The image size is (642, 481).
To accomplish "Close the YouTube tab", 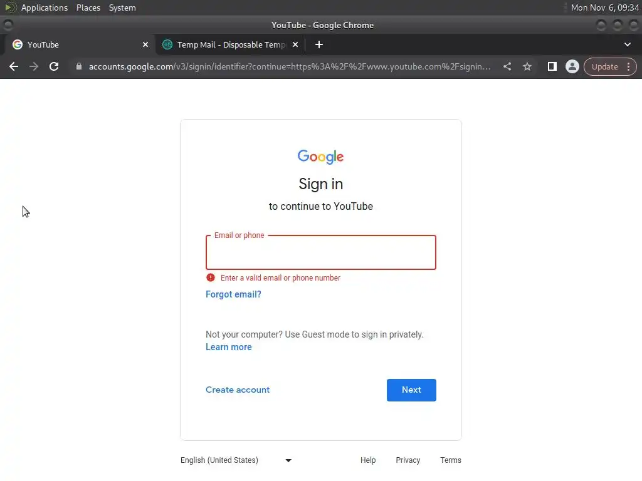I will [x=145, y=44].
